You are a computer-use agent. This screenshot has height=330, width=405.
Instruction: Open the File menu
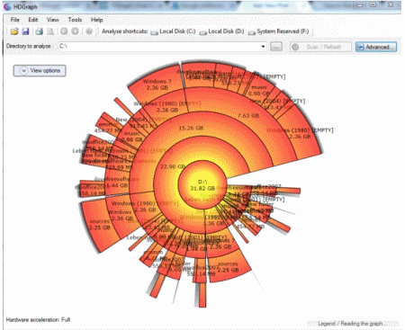15,20
